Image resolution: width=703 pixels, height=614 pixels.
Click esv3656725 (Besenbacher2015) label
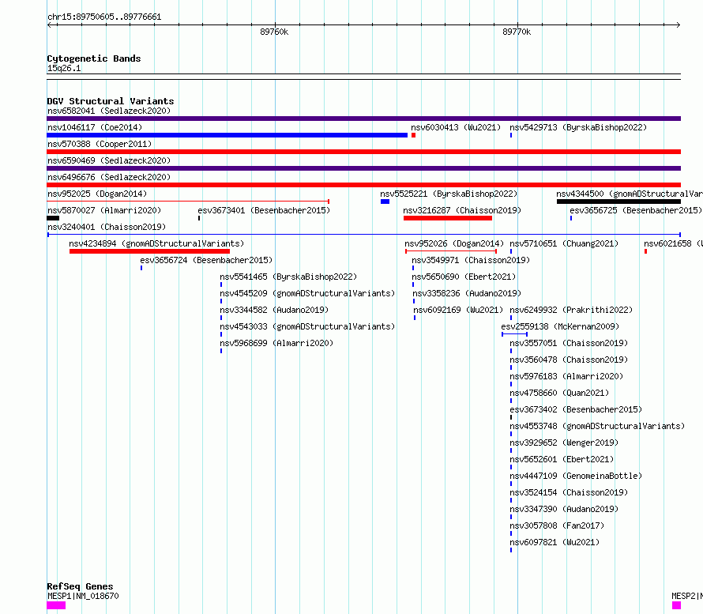[x=635, y=210]
